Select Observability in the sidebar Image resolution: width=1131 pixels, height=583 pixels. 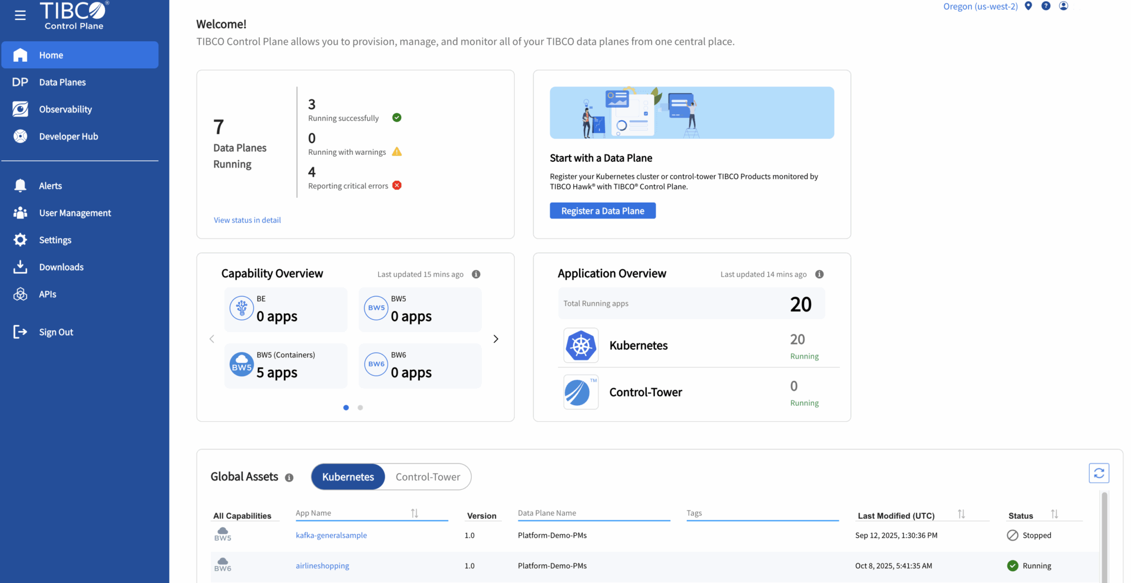65,109
